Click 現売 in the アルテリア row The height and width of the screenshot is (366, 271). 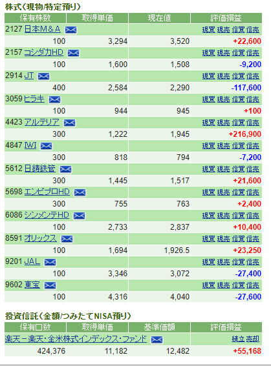224,123
